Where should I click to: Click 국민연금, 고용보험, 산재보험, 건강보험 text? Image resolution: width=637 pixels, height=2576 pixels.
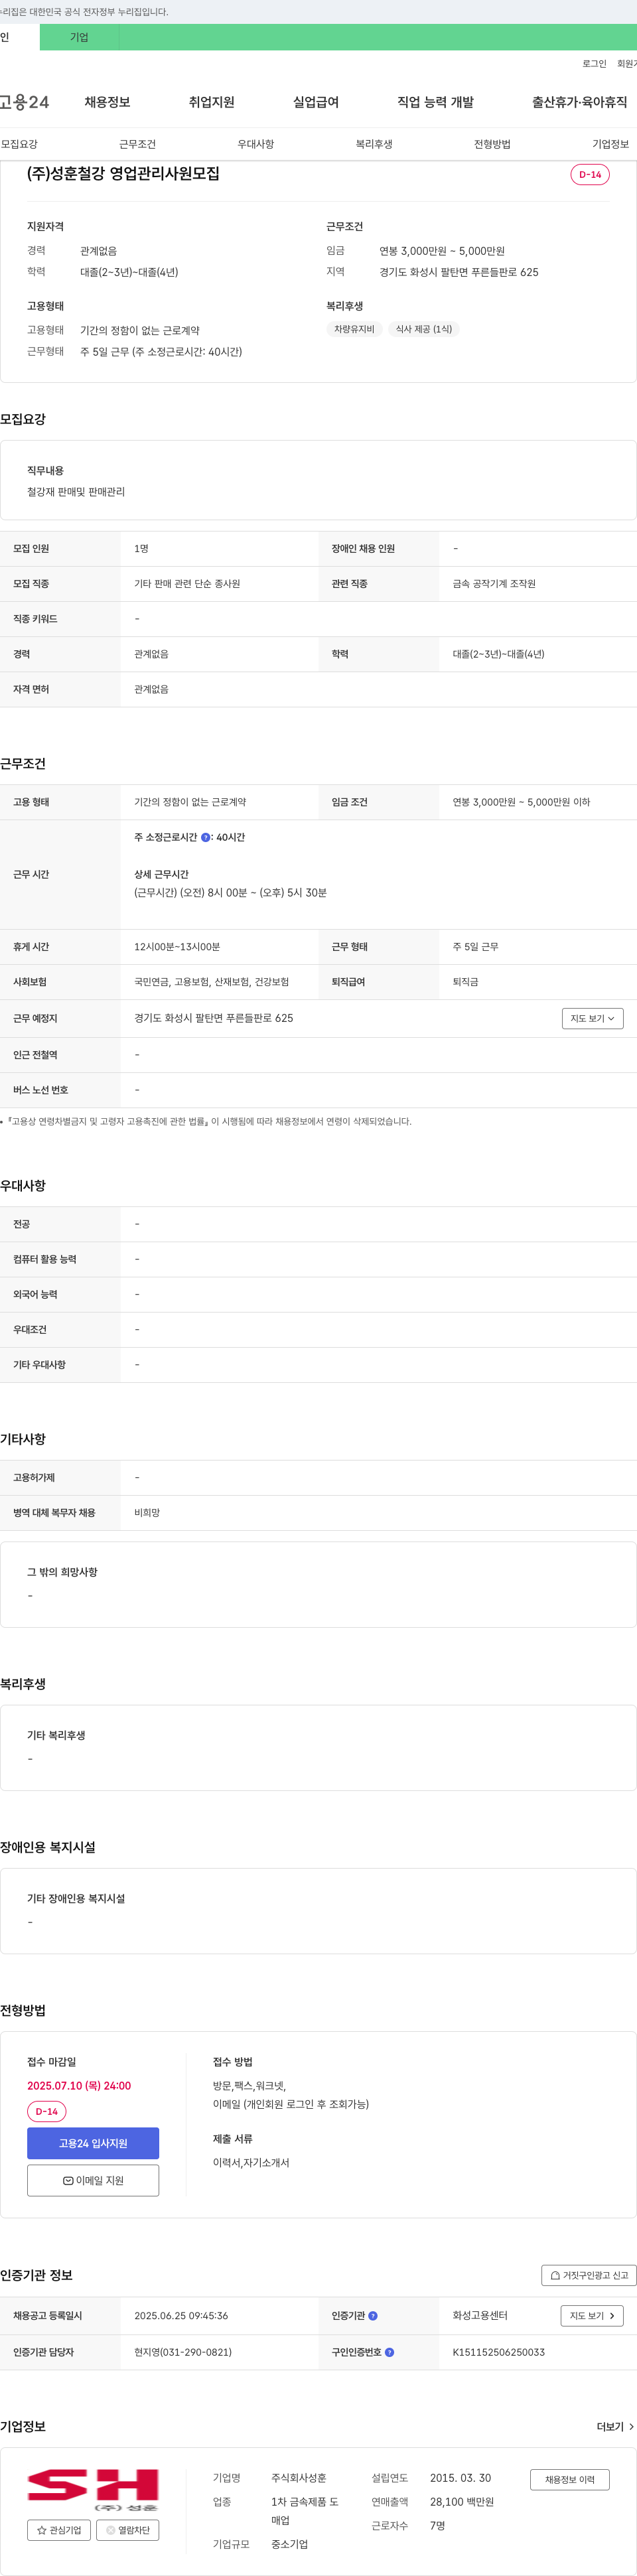coord(211,981)
